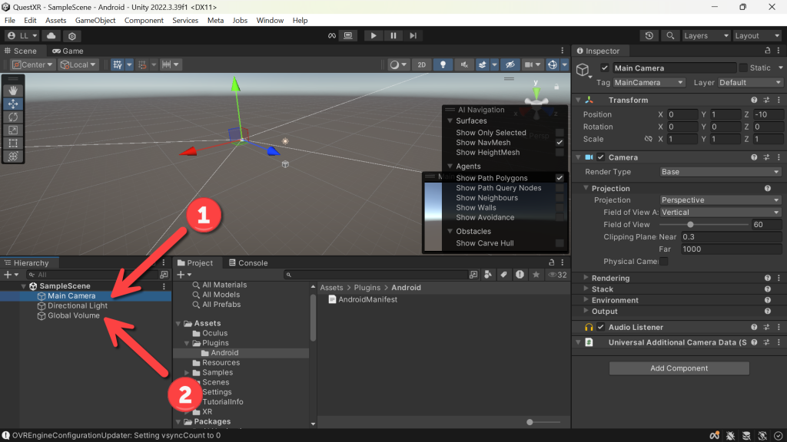Click the Pause button
This screenshot has width=787, height=442.
[x=393, y=35]
